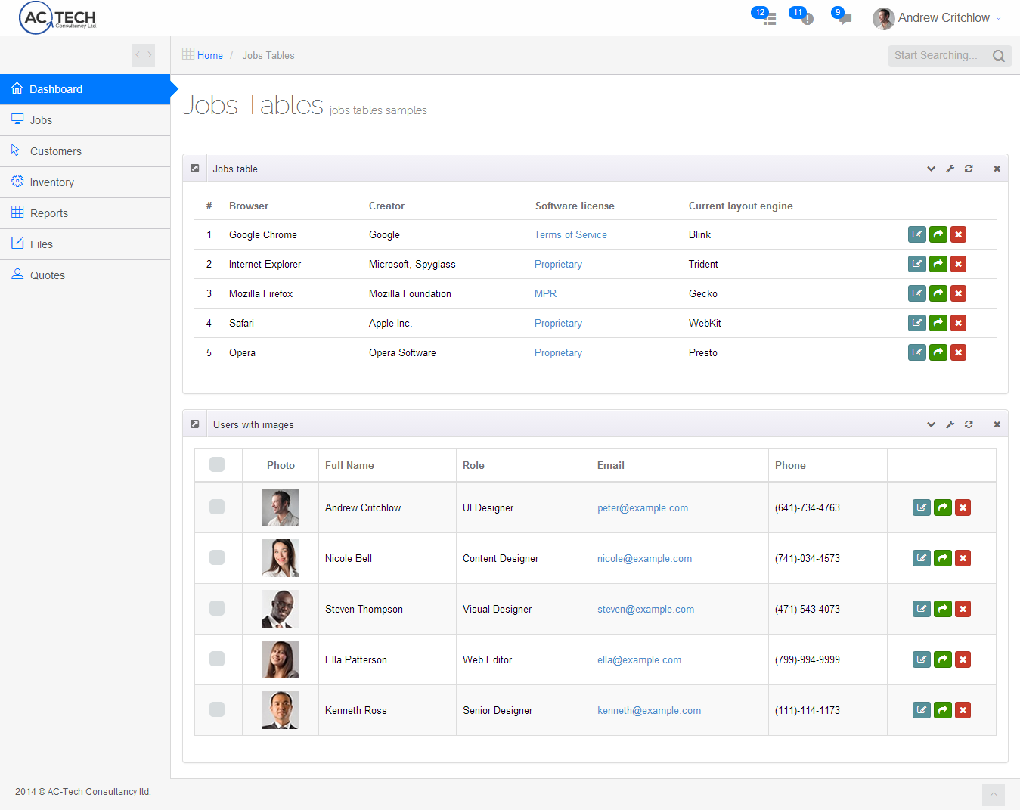1020x810 pixels.
Task: Open Internet Explorer's Proprietary license link
Action: tap(558, 264)
